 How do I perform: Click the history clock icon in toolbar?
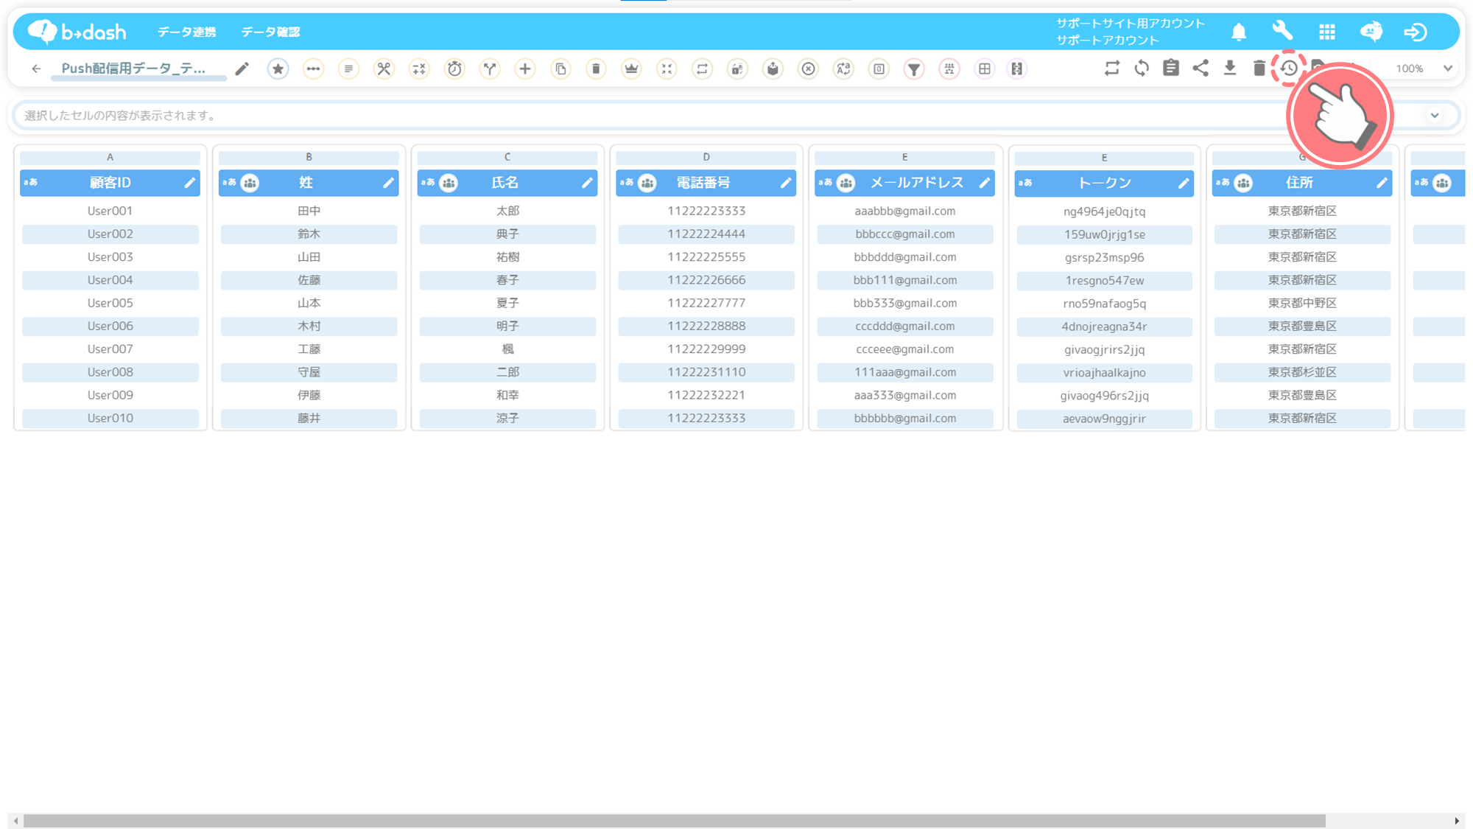tap(1289, 69)
